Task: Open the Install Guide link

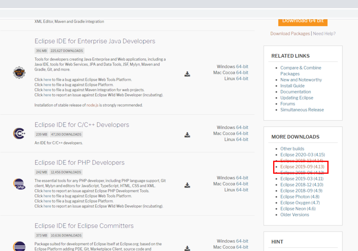Action: click(x=292, y=86)
